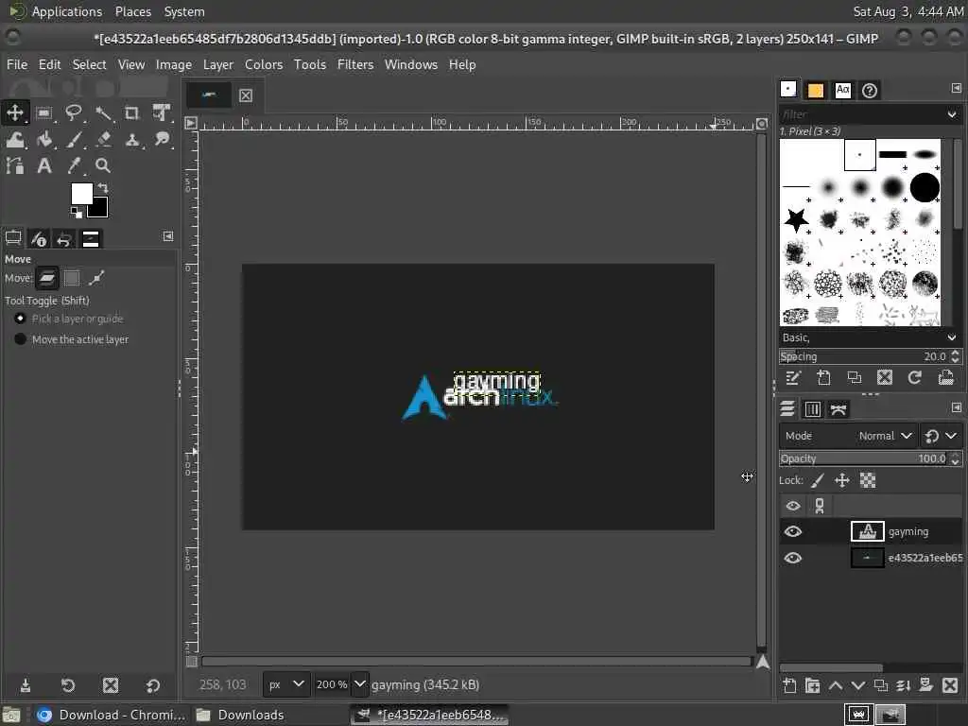Set Move mode to selection
This screenshot has height=726, width=968.
point(72,279)
